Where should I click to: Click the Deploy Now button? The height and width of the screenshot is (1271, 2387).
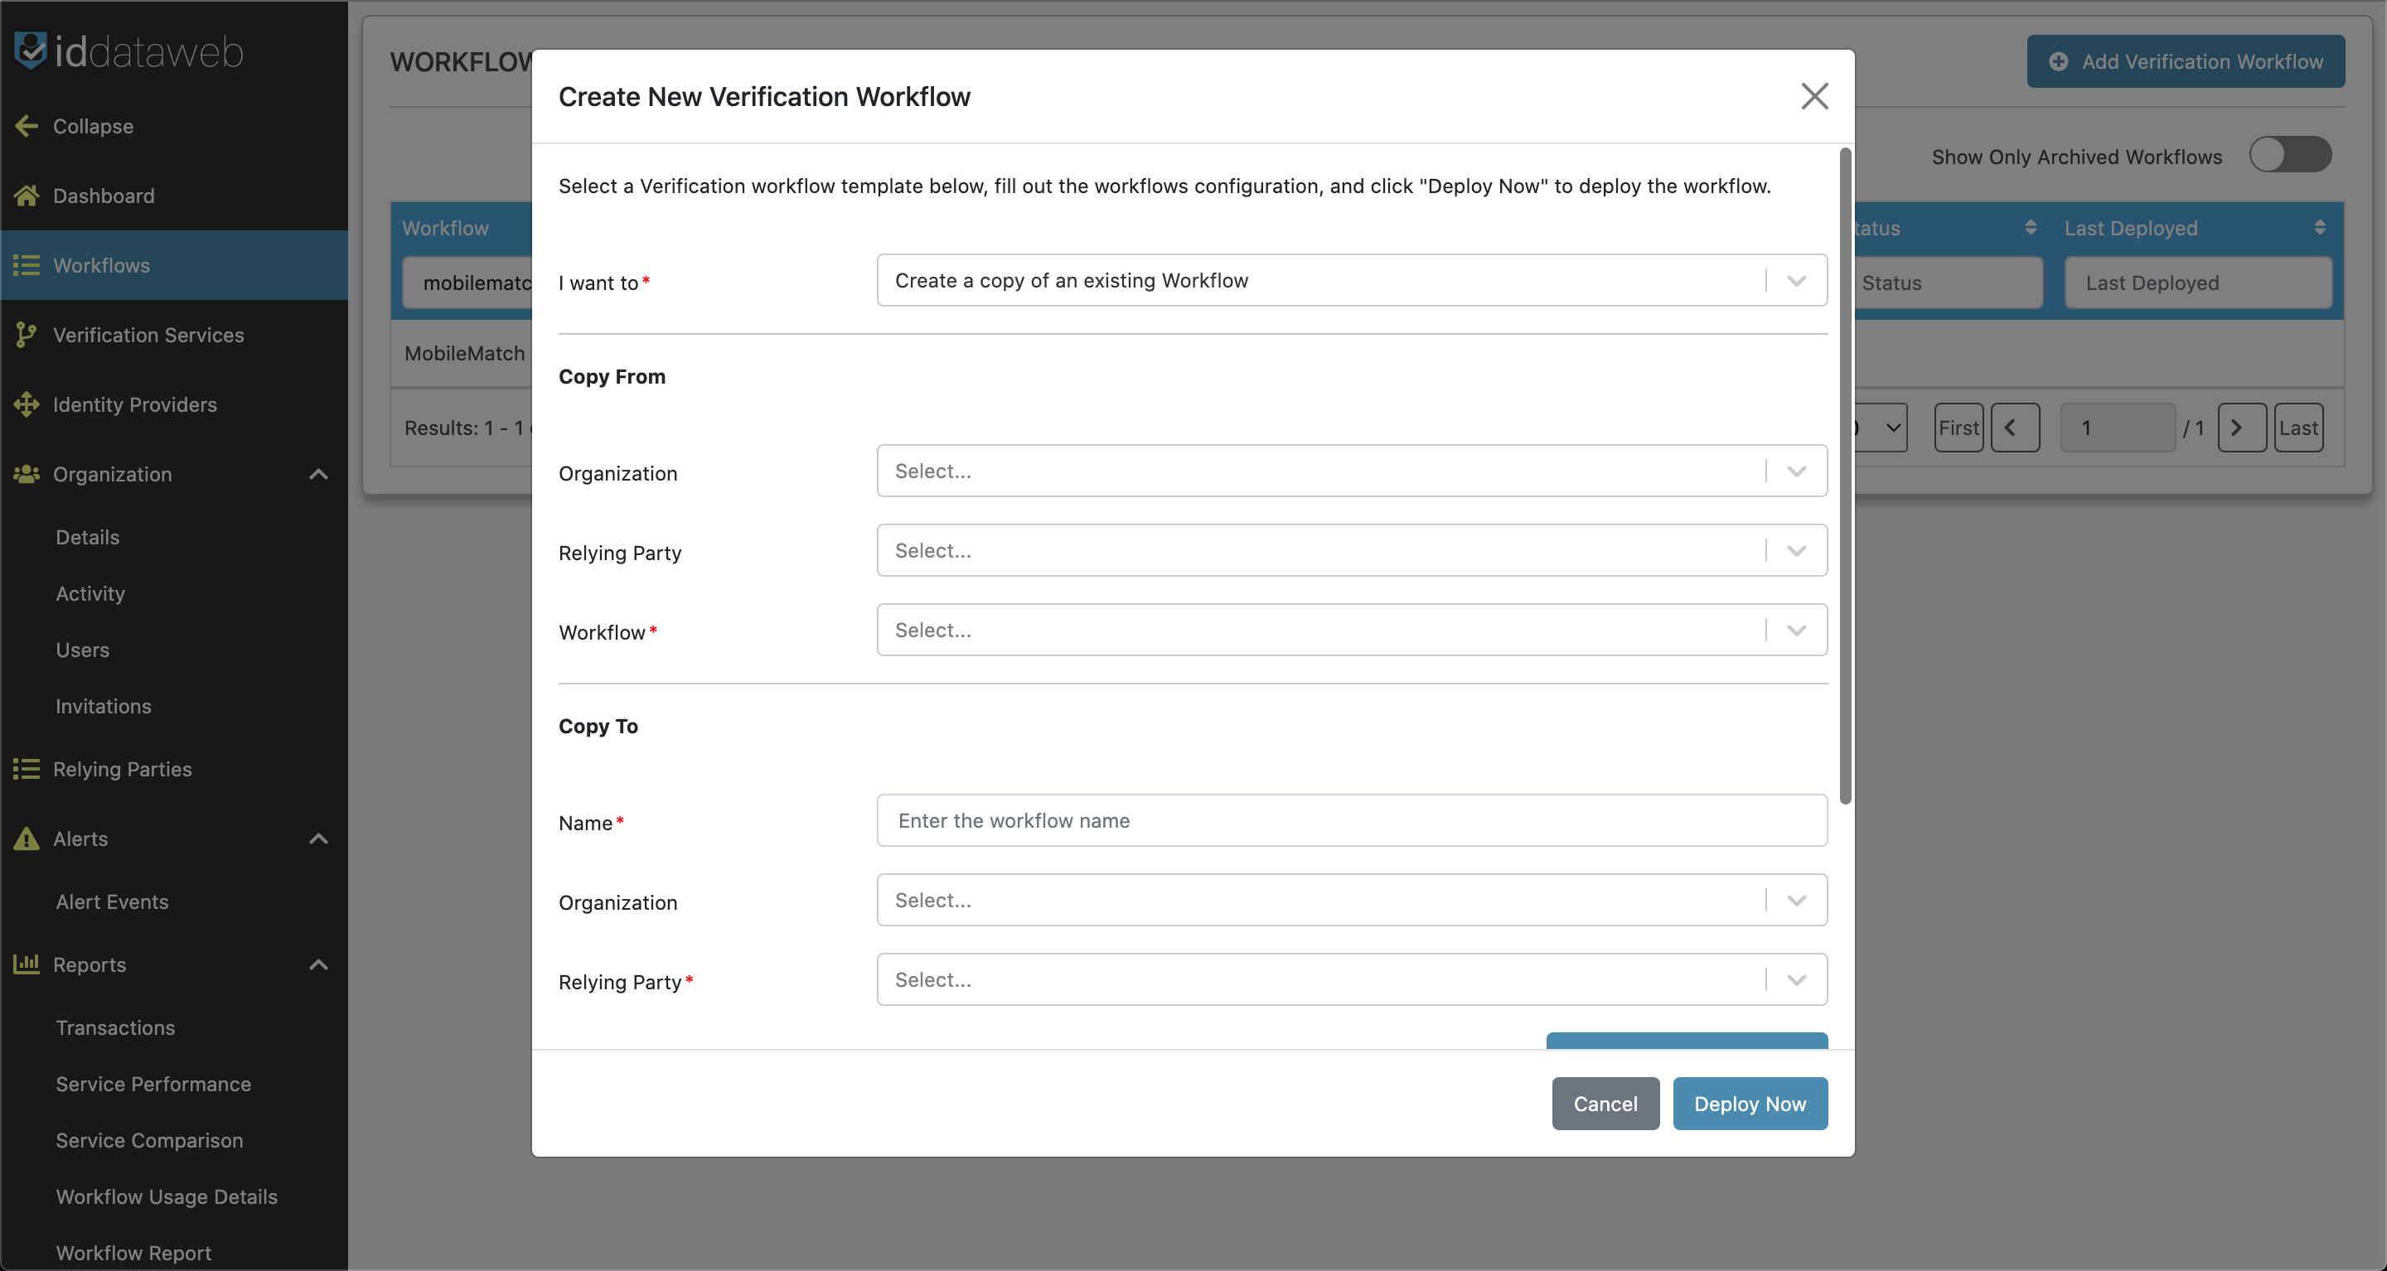(x=1749, y=1104)
